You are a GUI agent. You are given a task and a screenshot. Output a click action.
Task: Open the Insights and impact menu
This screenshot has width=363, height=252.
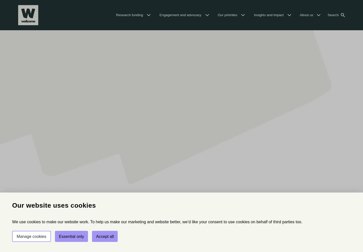click(x=269, y=15)
